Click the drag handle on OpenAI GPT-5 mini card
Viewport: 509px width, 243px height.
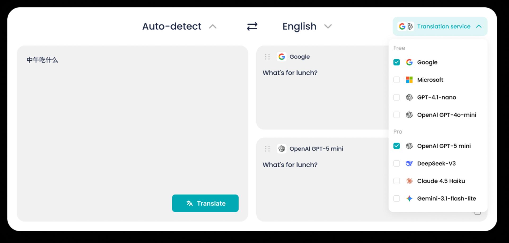pos(267,149)
